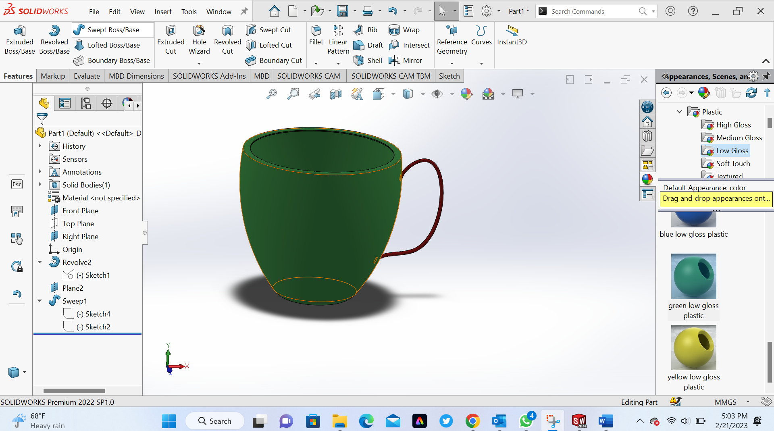
Task: Click the Intersect feature
Action: [x=409, y=45]
